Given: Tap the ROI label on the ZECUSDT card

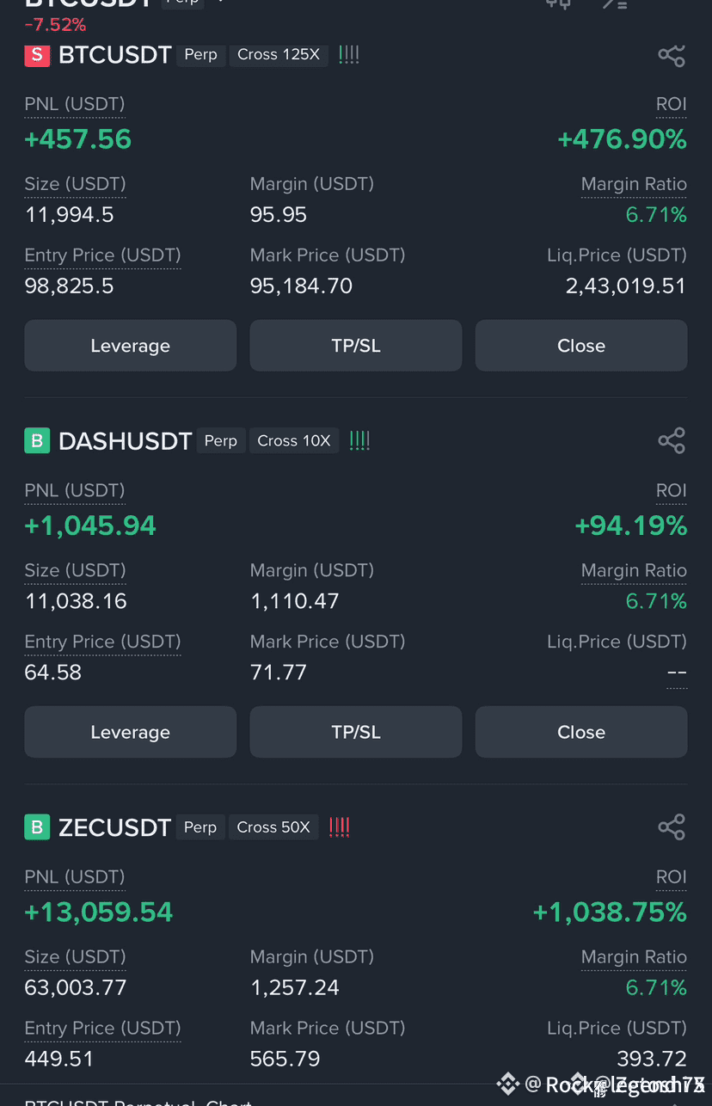Looking at the screenshot, I should tap(671, 877).
